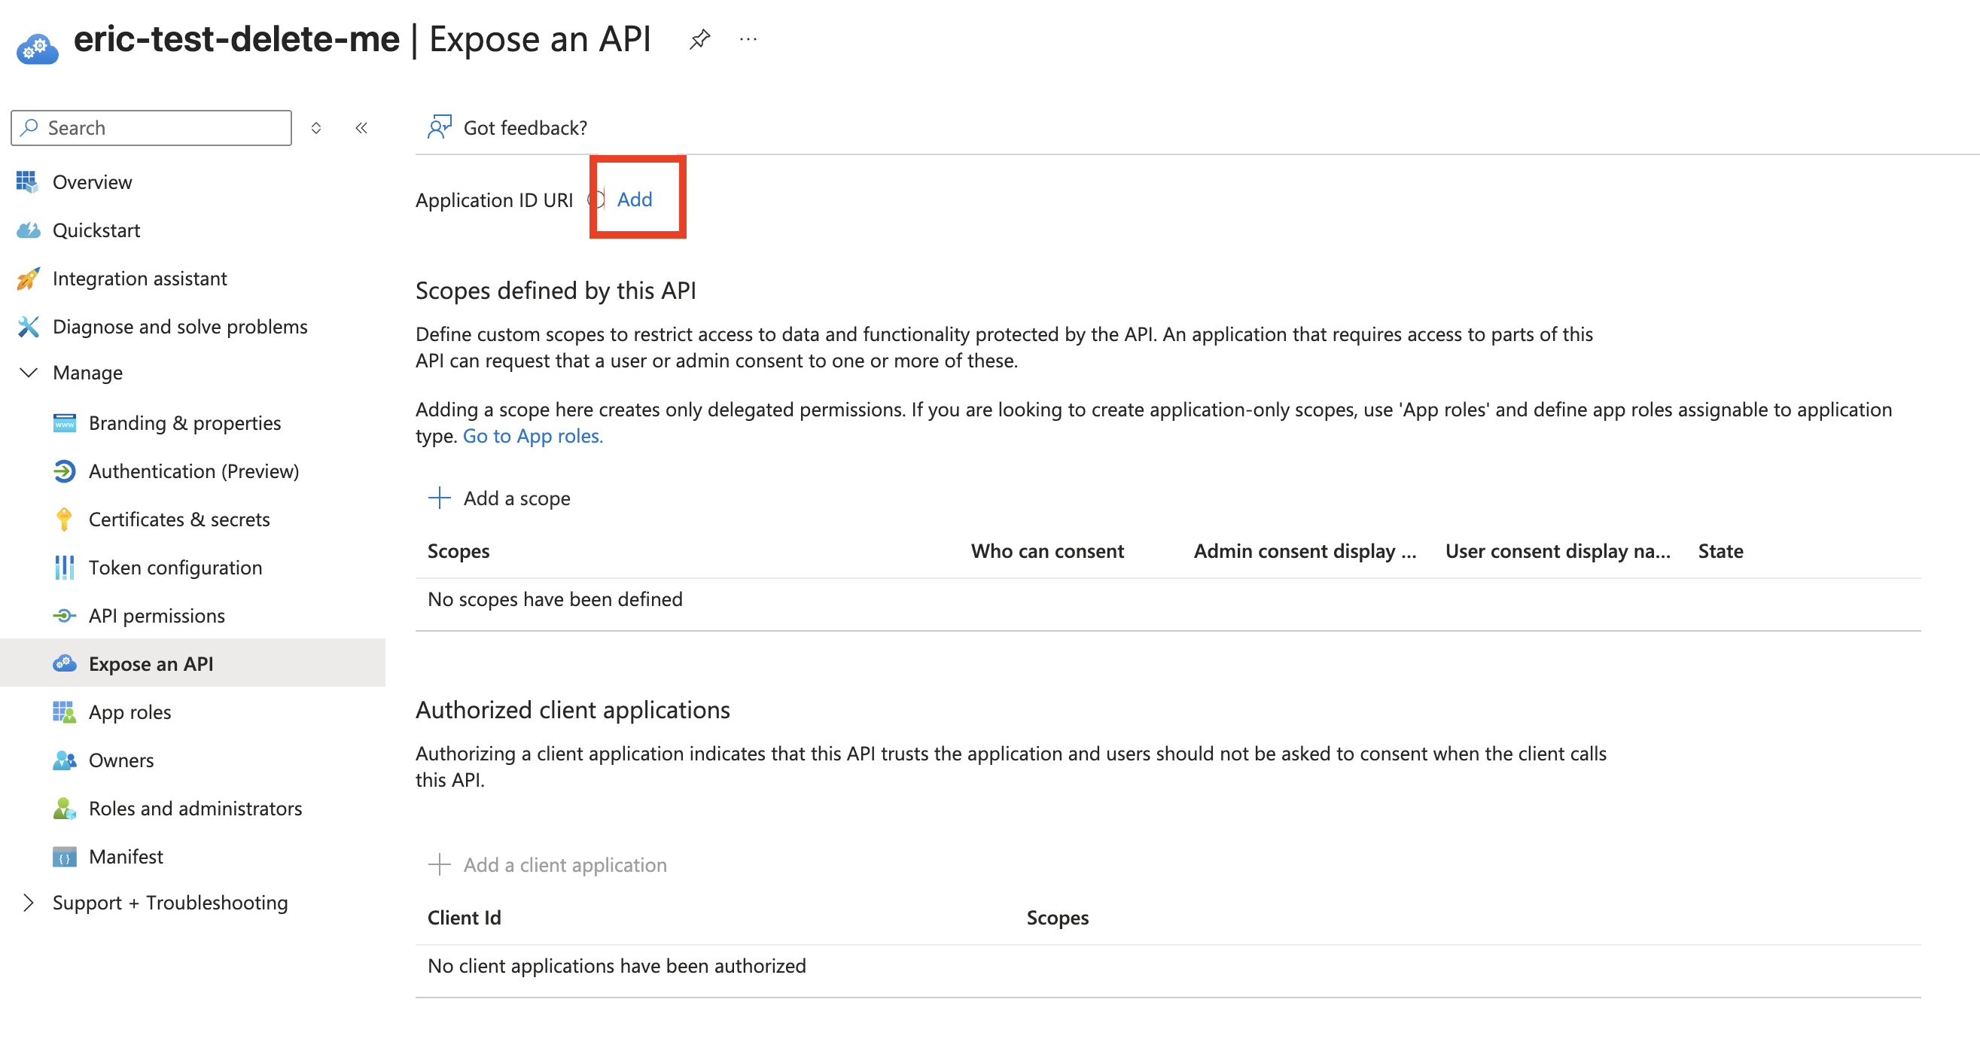Click the Token configuration icon
1980x1045 pixels.
tap(65, 567)
